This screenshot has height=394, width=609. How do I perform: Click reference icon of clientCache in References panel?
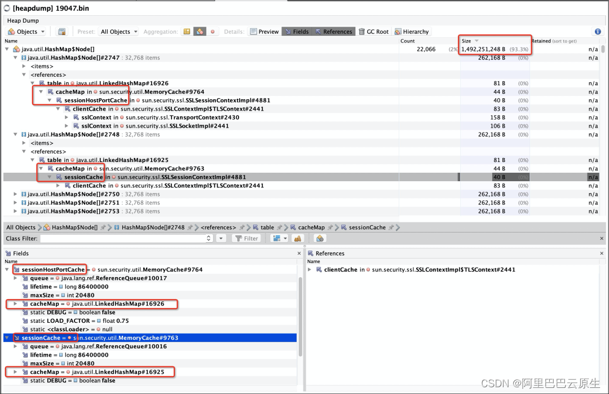point(319,270)
